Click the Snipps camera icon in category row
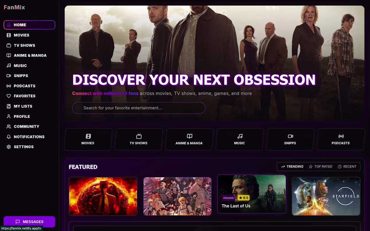 (x=290, y=136)
